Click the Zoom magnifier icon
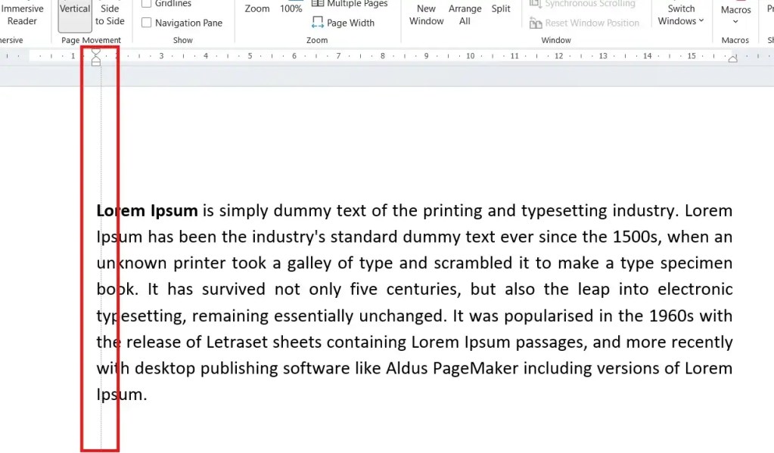 pyautogui.click(x=256, y=8)
